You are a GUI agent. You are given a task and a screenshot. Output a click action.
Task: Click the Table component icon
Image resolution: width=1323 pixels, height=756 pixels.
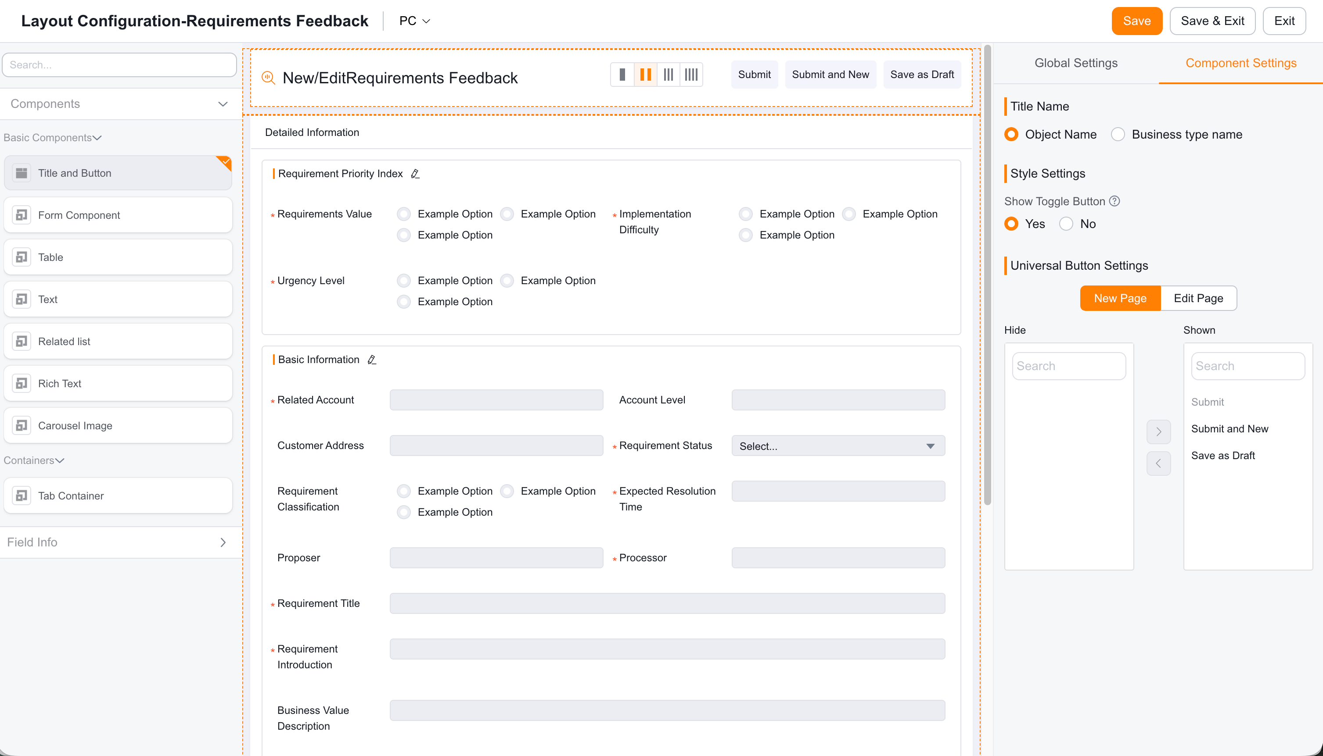click(x=22, y=257)
